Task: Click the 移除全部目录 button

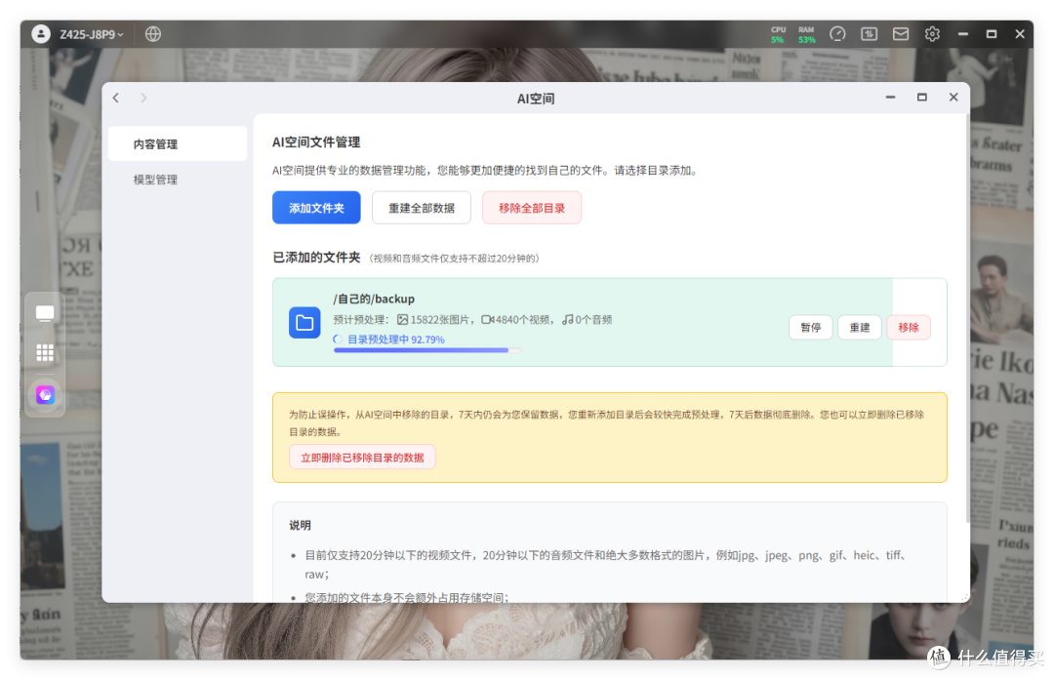Action: [x=532, y=208]
